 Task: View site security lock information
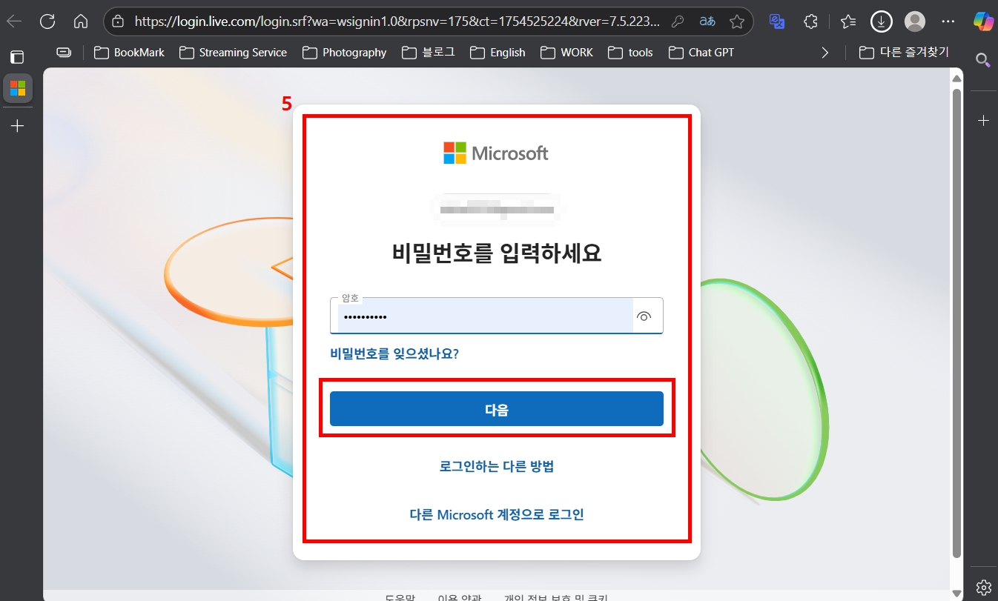(117, 22)
